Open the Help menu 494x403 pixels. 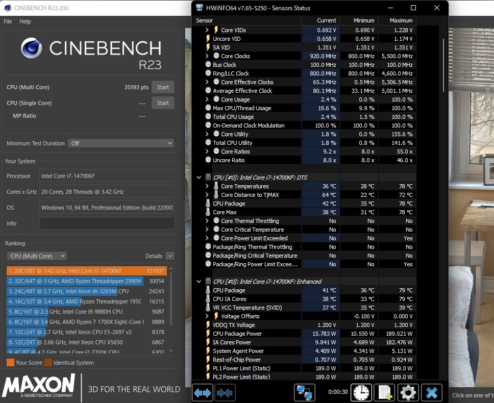pos(24,21)
